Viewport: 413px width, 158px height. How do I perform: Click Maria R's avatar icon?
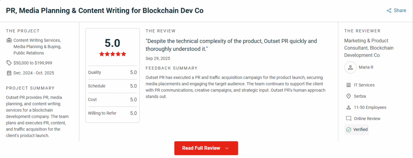coord(350,67)
